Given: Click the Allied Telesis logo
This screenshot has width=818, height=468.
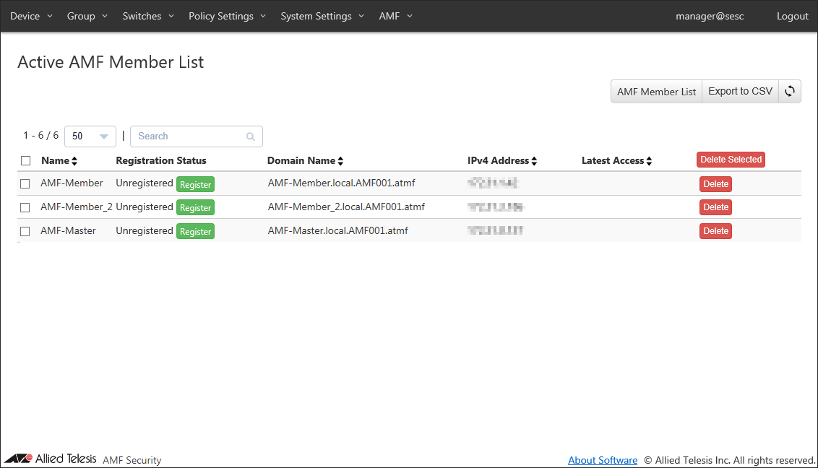Looking at the screenshot, I should pos(51,459).
